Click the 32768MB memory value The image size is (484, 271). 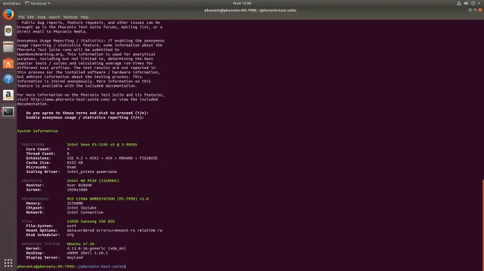click(74, 203)
